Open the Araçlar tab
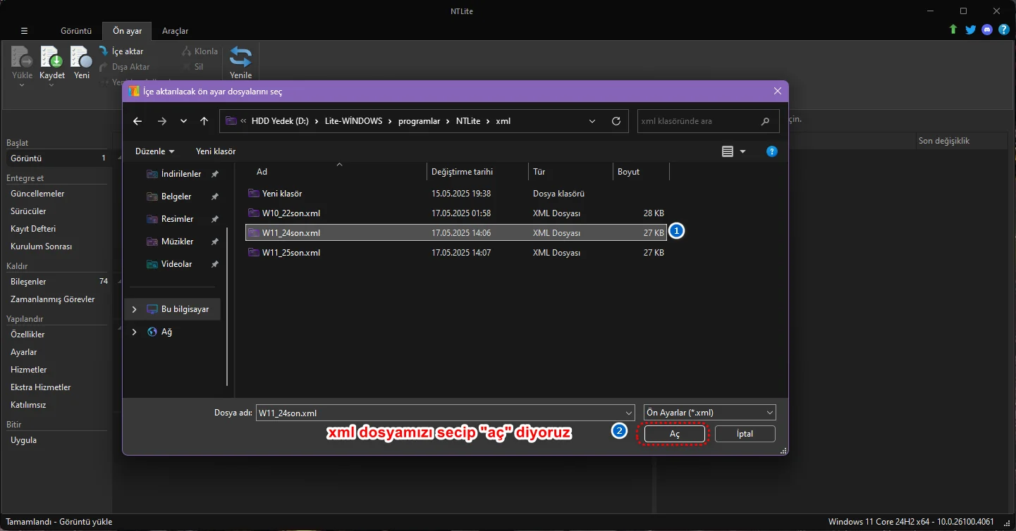The width and height of the screenshot is (1016, 531). [x=175, y=31]
